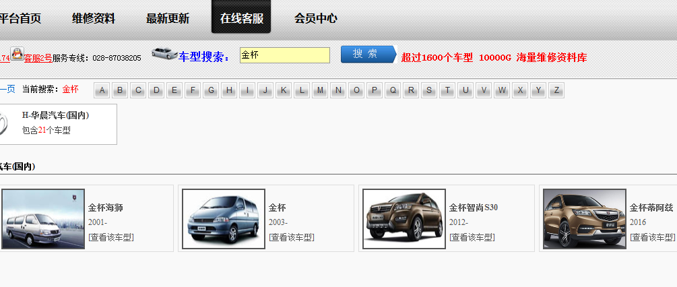Click the 2001- year under 金杯海狮
This screenshot has width=677, height=287.
pos(98,223)
